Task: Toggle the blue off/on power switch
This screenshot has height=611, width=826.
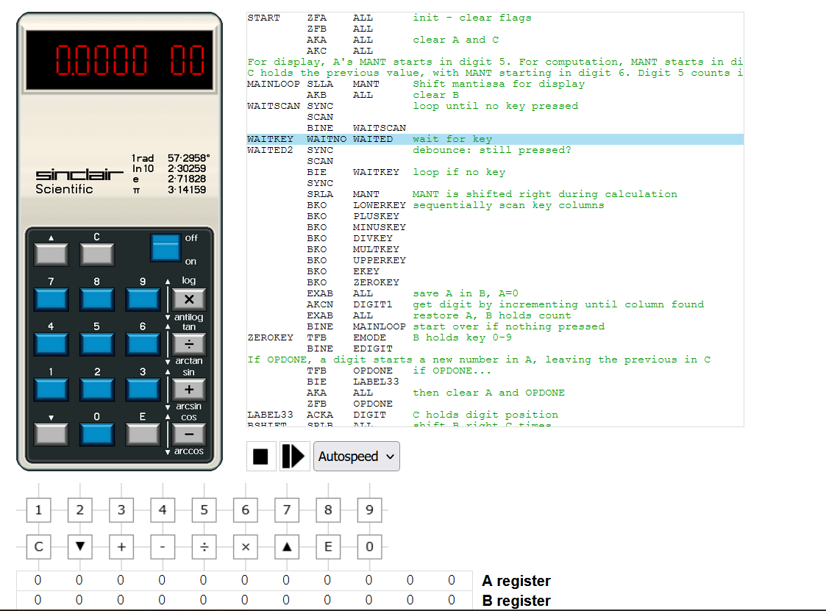Action: click(x=165, y=248)
